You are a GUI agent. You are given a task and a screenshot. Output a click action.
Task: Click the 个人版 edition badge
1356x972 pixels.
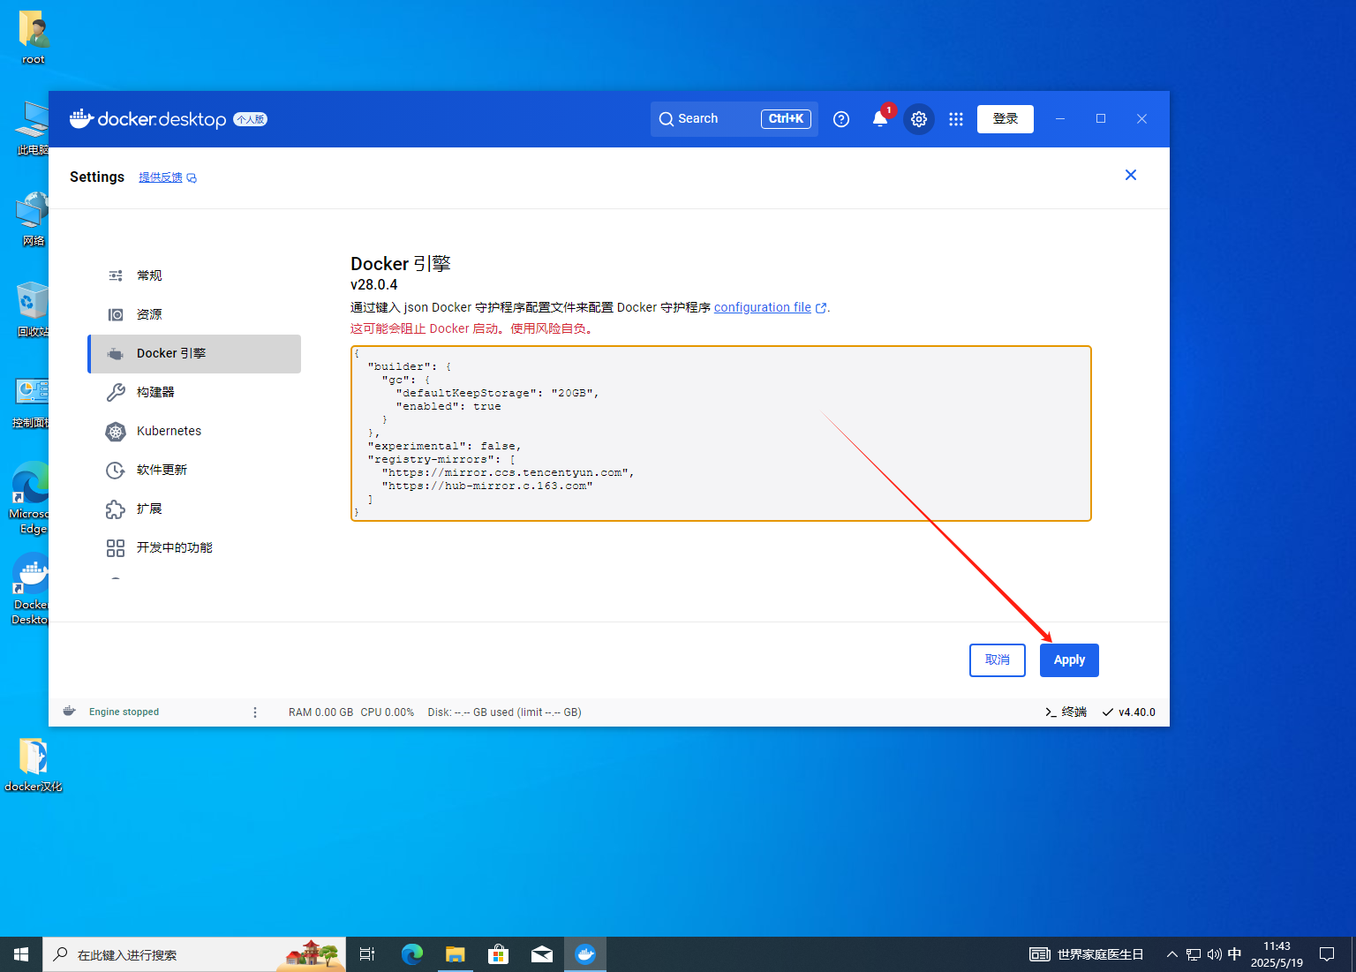pyautogui.click(x=250, y=119)
